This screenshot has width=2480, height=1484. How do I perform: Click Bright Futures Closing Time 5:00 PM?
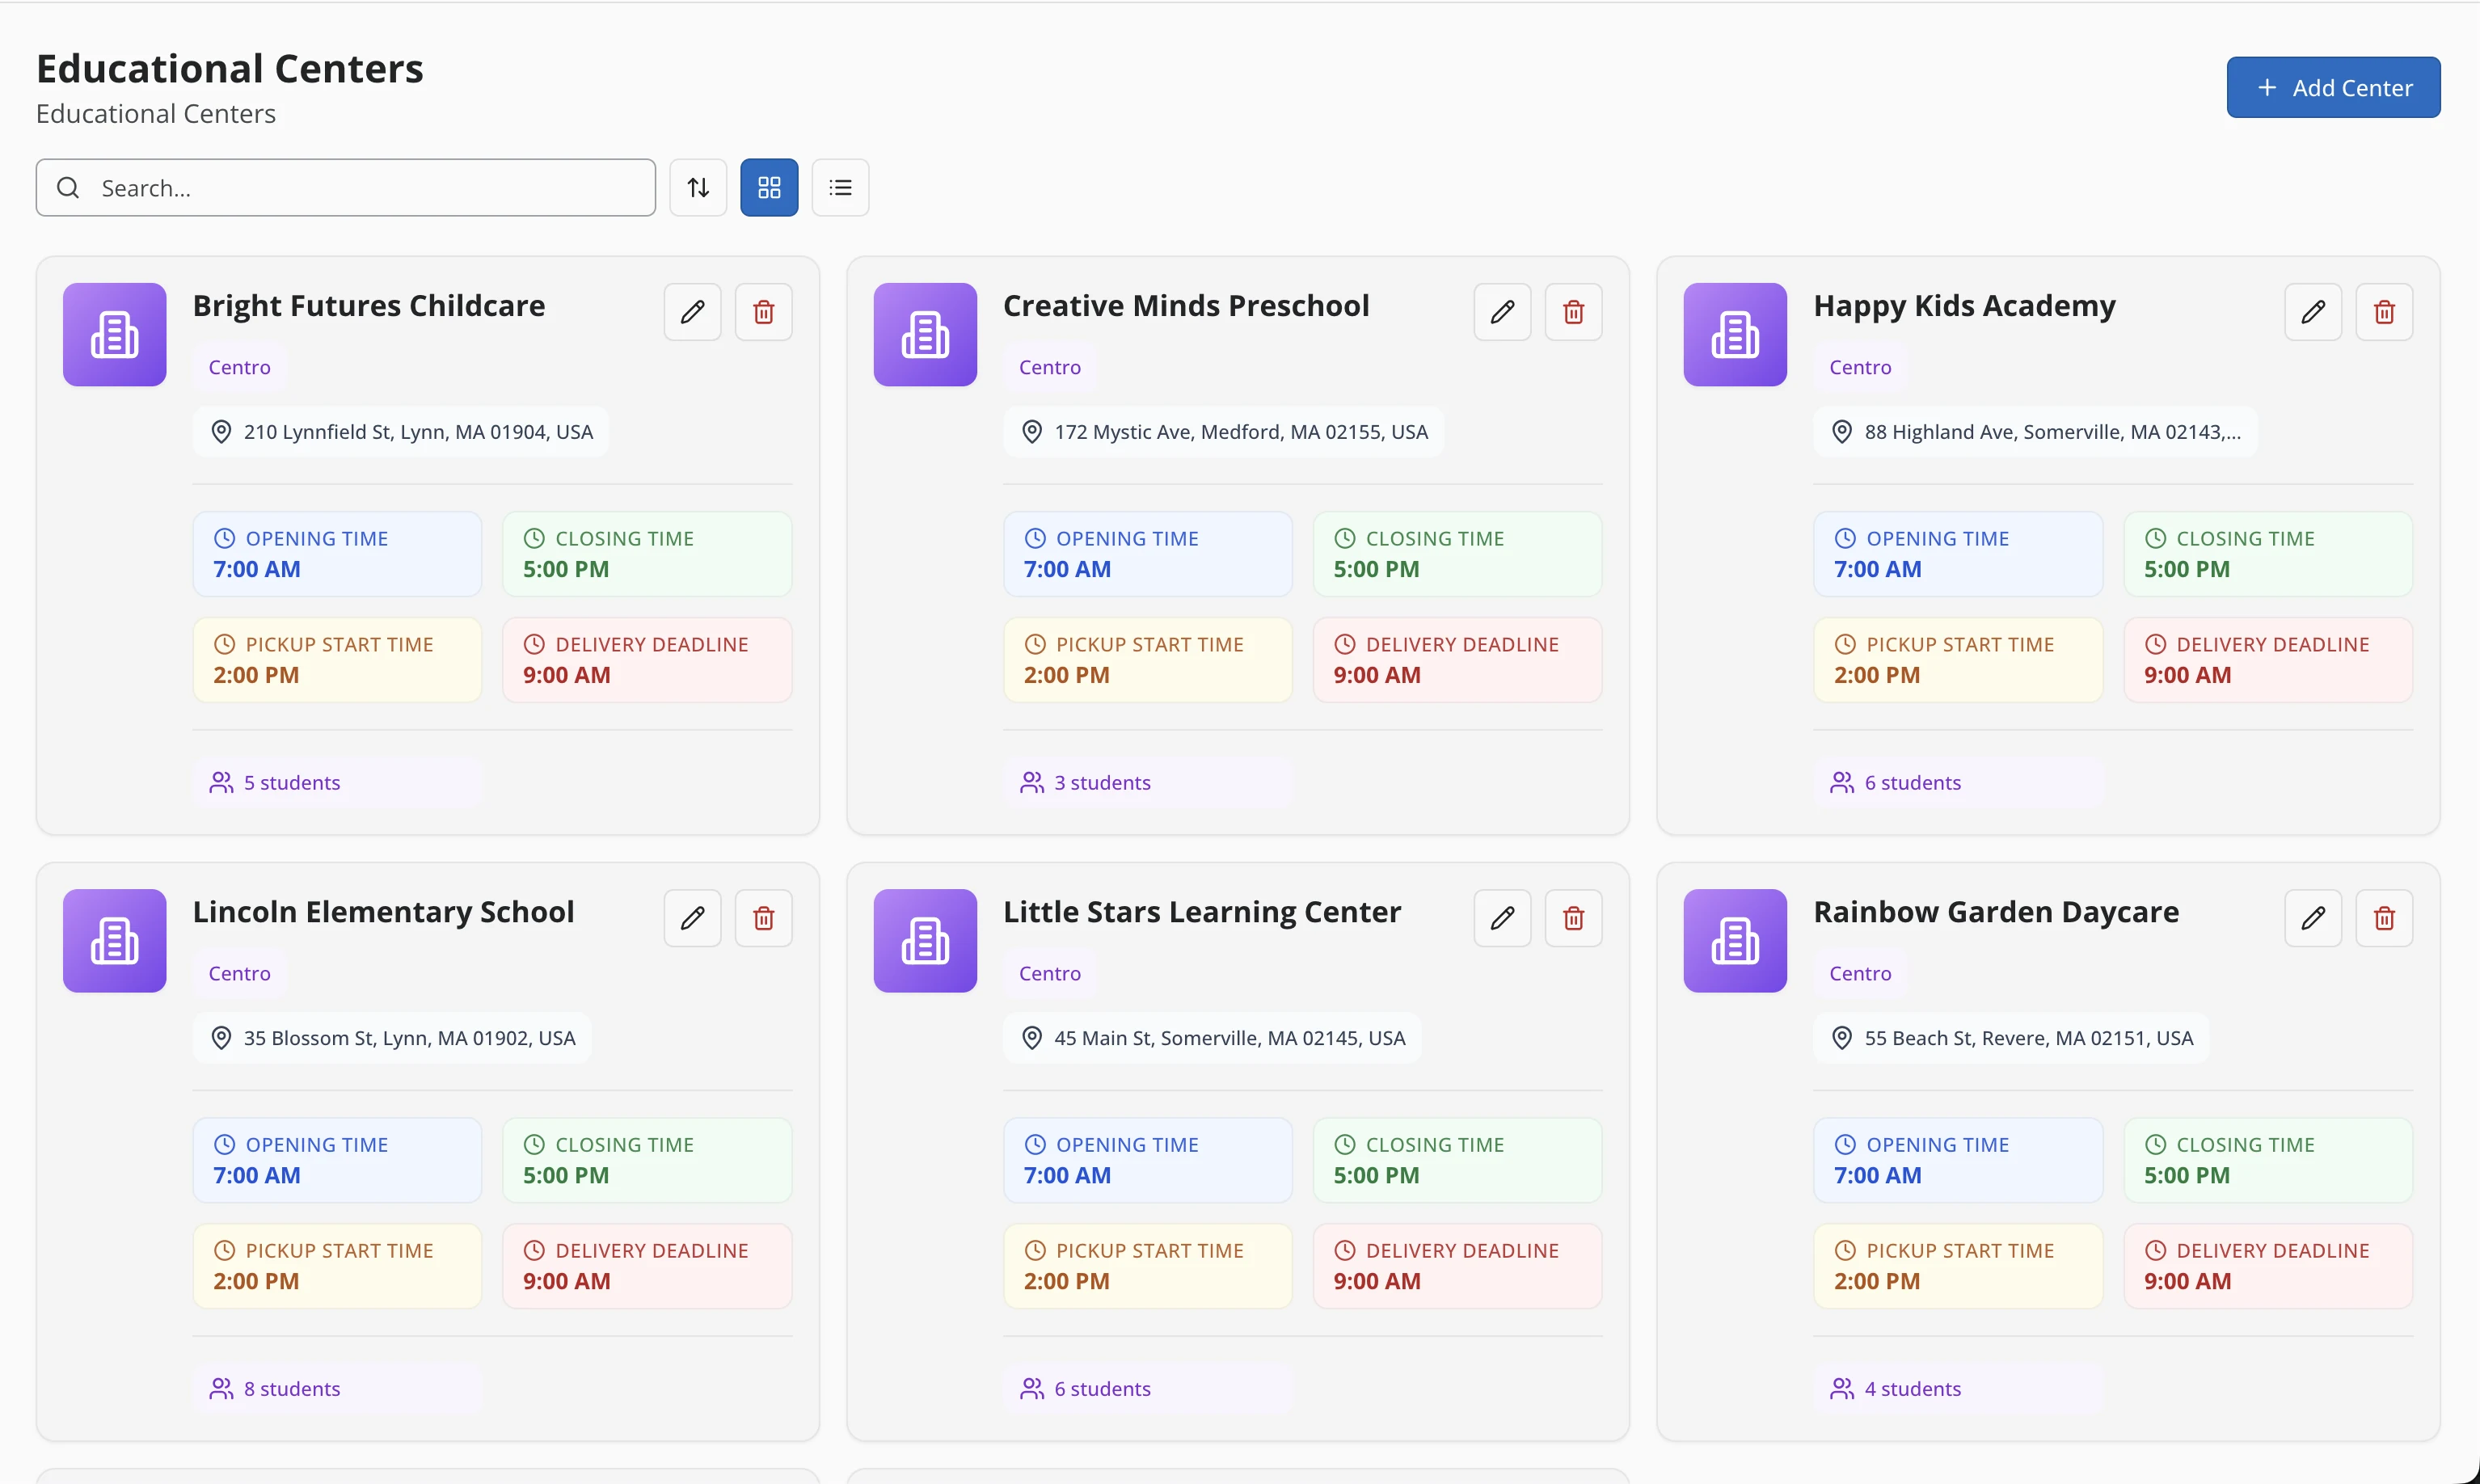[647, 554]
